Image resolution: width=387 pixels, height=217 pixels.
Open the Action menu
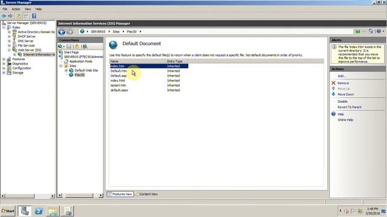[16, 9]
